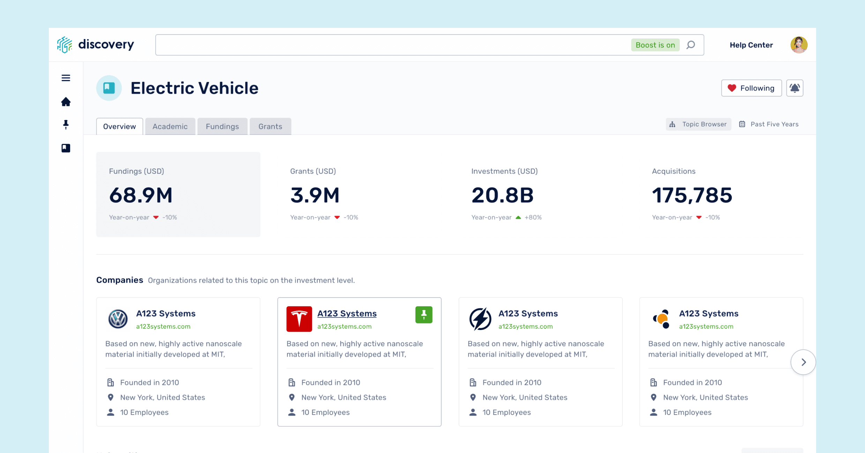The image size is (865, 453).
Task: Click the notification bell icon
Action: pyautogui.click(x=795, y=88)
